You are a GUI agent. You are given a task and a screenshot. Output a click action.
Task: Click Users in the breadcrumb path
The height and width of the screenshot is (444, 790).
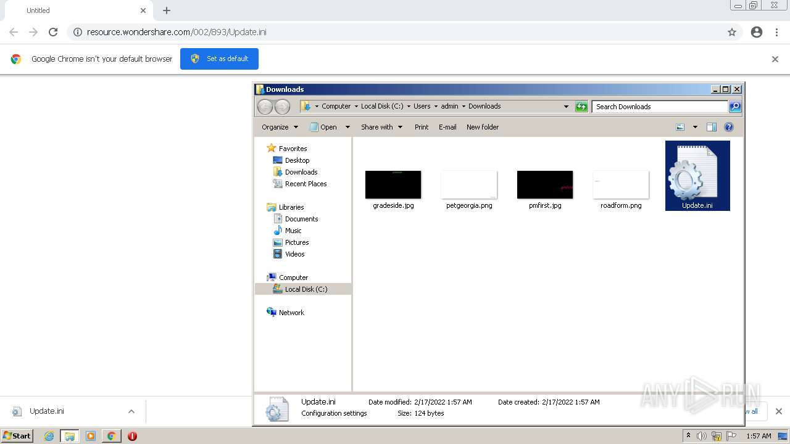(x=422, y=106)
